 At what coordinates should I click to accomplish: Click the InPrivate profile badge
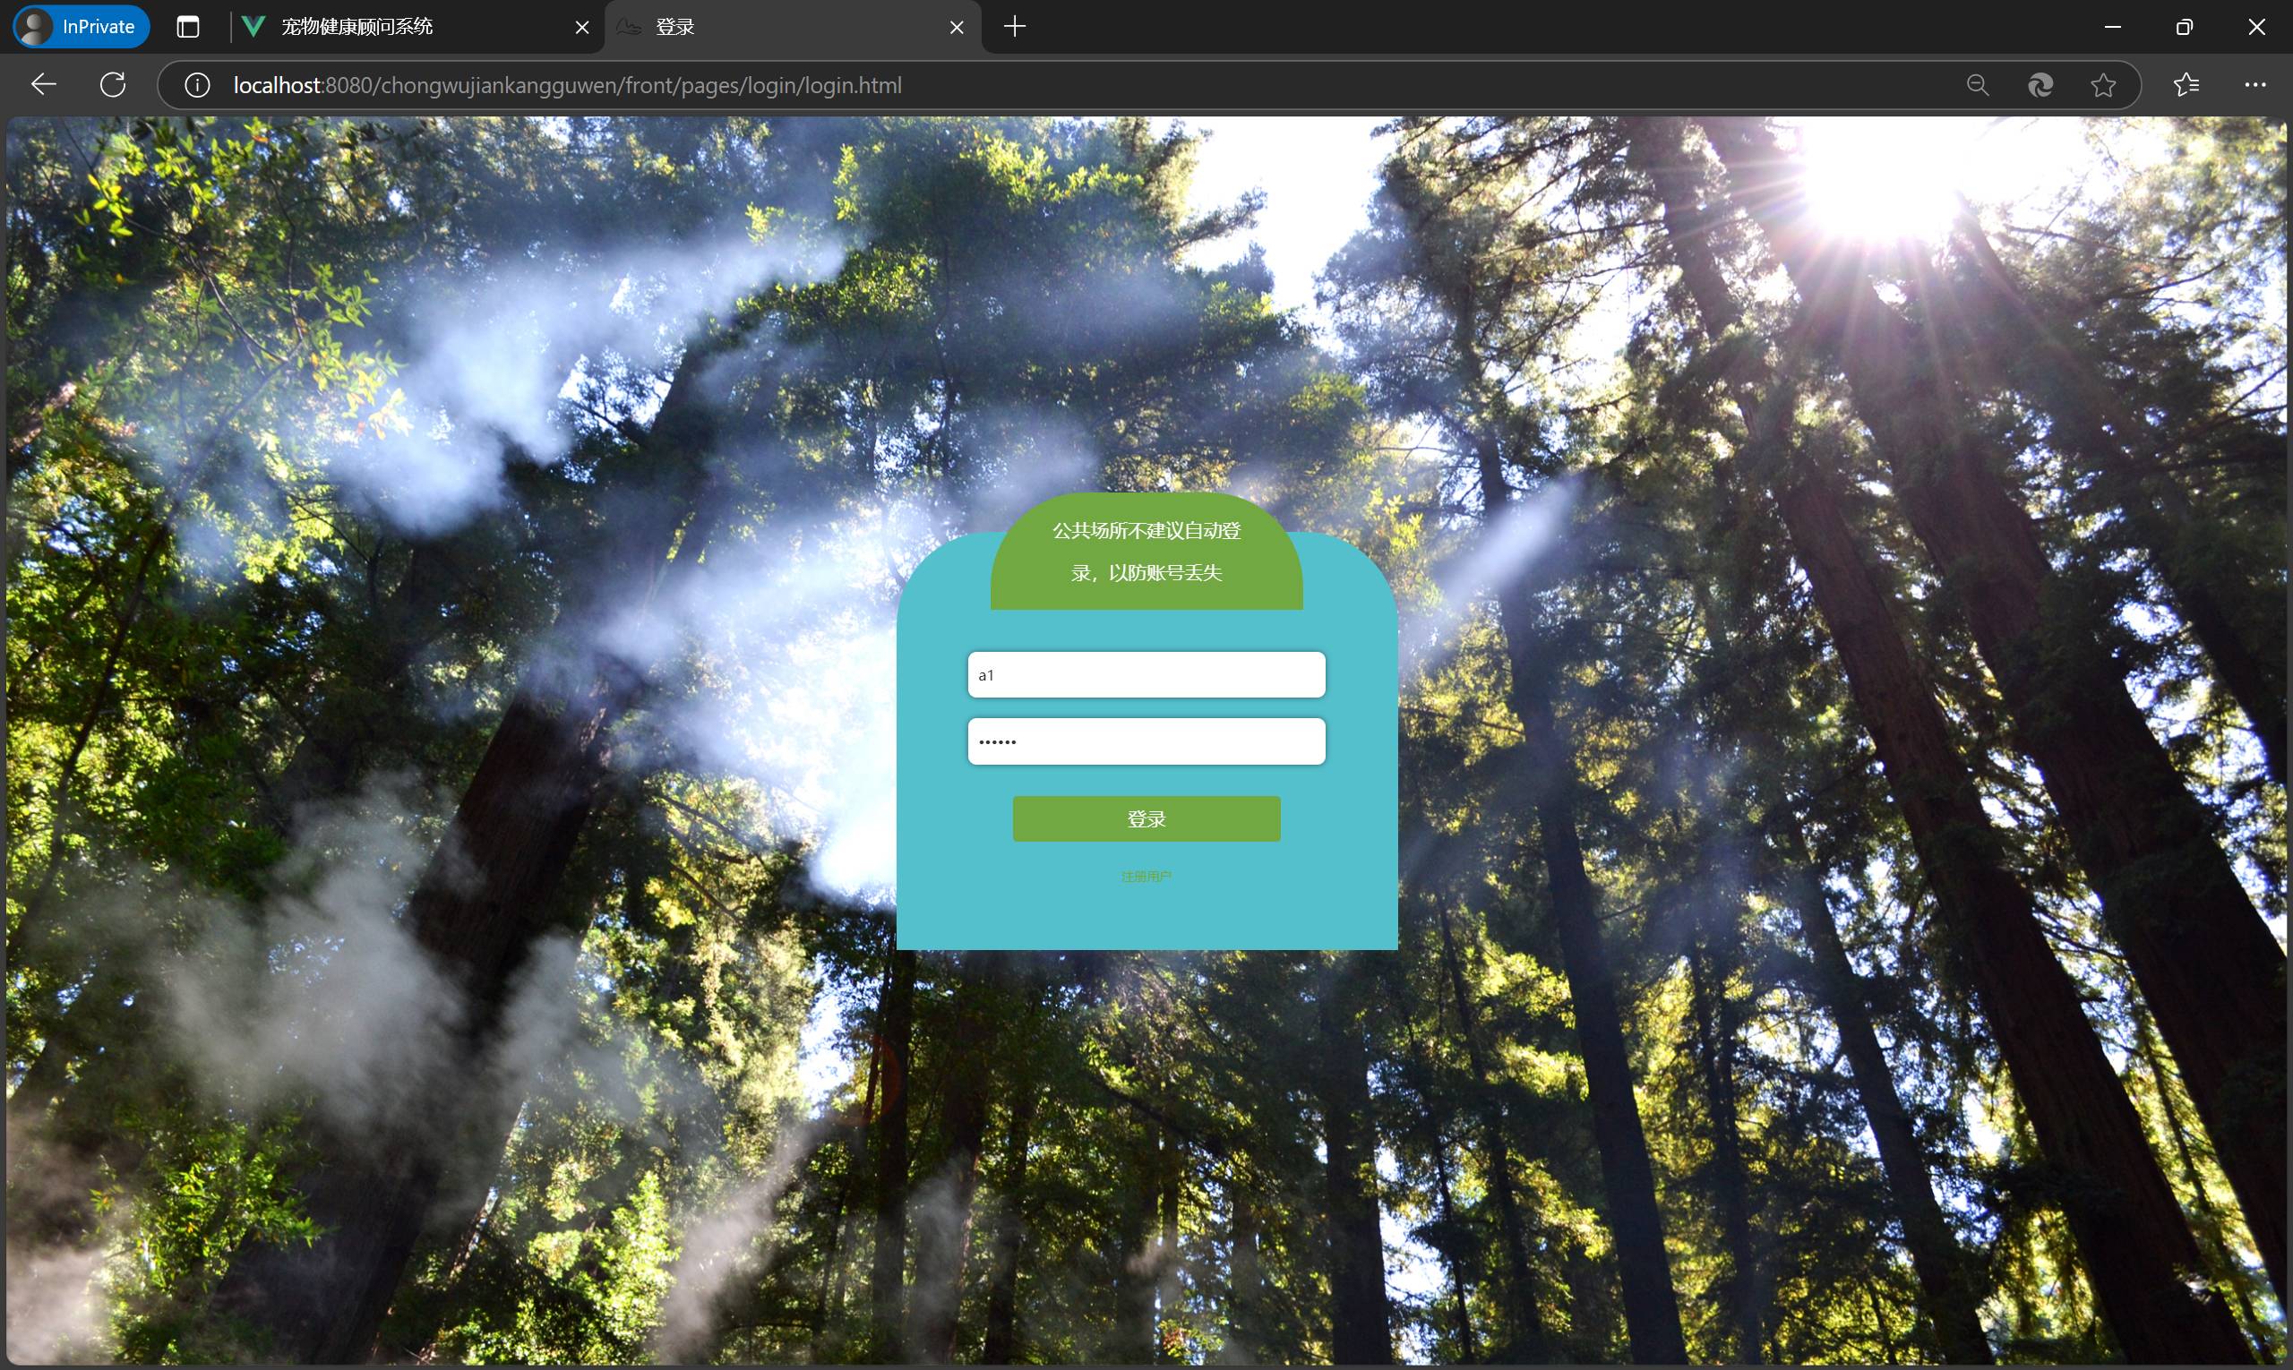coord(82,27)
